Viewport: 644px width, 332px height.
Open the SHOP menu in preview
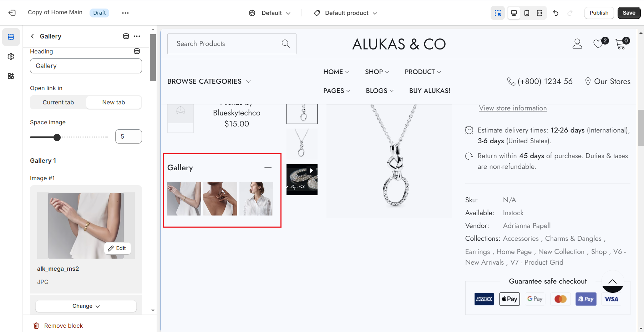[x=377, y=72]
